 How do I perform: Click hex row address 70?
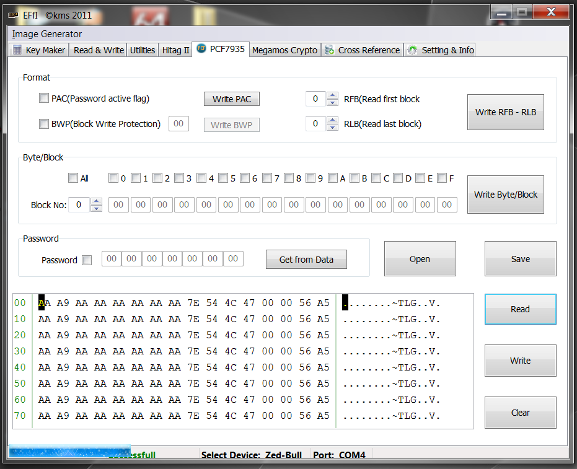pyautogui.click(x=20, y=416)
